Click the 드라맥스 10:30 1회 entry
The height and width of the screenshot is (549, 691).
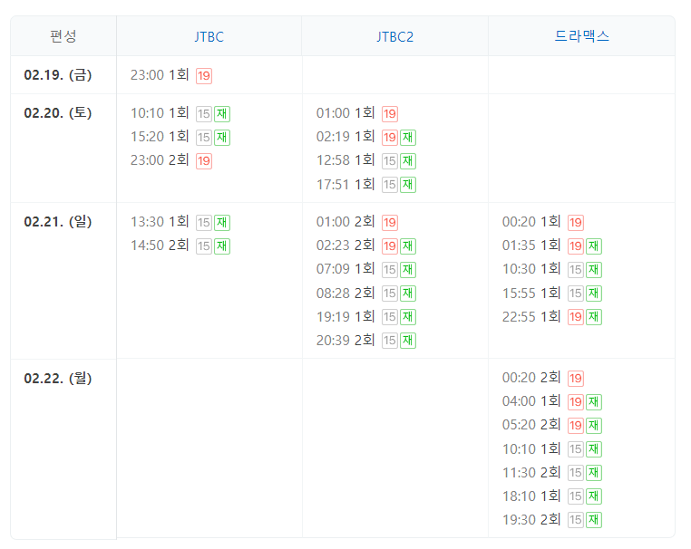[531, 268]
